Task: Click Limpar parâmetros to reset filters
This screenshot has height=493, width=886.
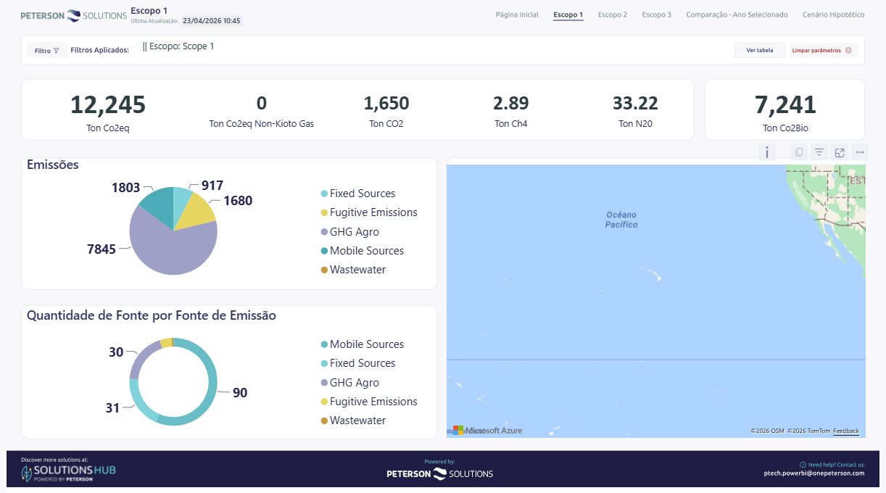Action: click(x=824, y=51)
